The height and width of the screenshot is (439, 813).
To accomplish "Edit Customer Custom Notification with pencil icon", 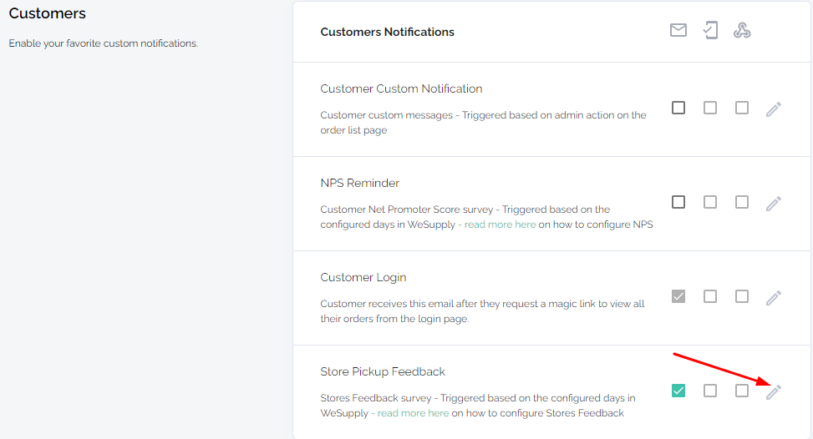I will click(774, 108).
